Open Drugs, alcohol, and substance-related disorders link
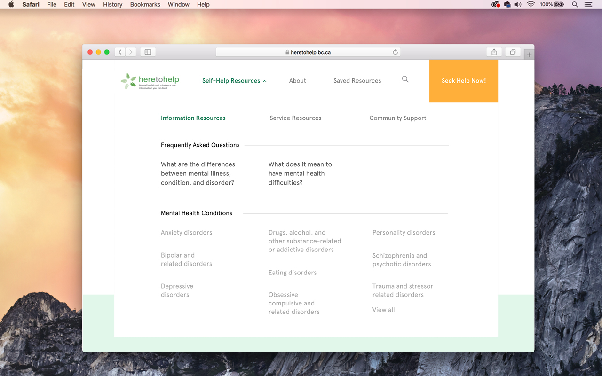The width and height of the screenshot is (602, 376). (305, 241)
